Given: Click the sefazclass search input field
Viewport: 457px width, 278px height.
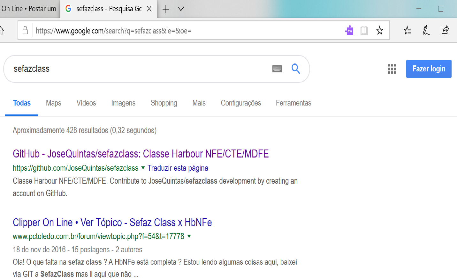Looking at the screenshot, I should (x=137, y=69).
